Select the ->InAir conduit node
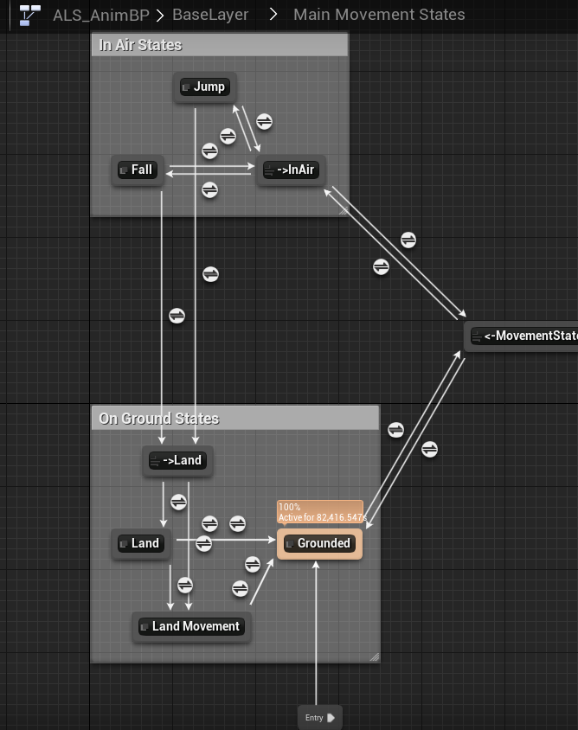This screenshot has width=578, height=730. (x=291, y=170)
